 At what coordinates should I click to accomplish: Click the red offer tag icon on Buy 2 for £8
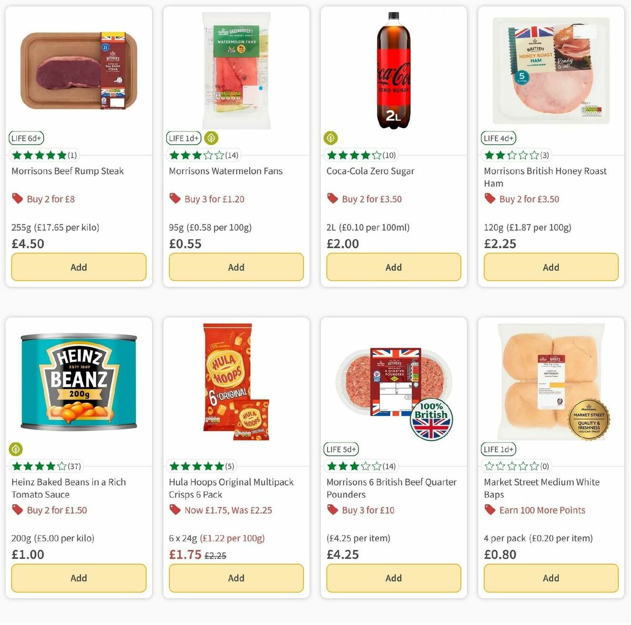17,199
